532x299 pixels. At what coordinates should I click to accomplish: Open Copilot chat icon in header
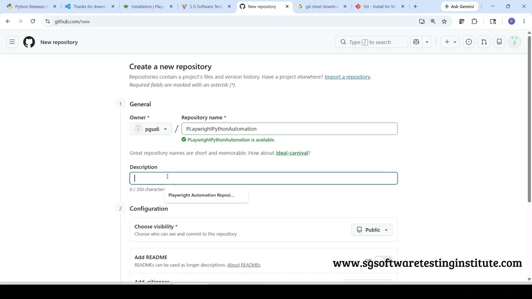416,42
